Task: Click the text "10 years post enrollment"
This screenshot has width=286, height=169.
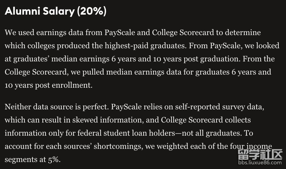Action: (x=48, y=85)
